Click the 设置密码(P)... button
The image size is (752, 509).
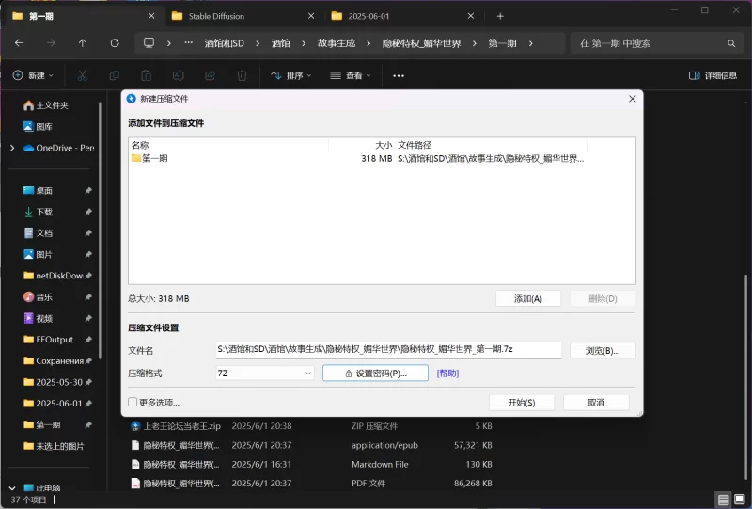point(375,374)
